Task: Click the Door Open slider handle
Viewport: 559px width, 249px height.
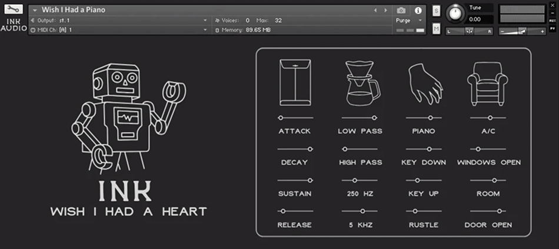Action: [499, 211]
